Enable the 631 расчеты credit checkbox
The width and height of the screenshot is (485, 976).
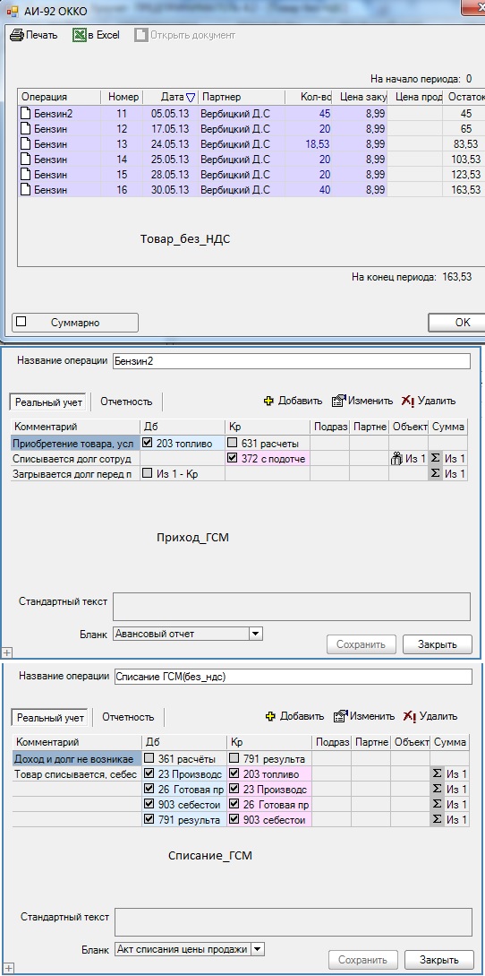tap(233, 443)
